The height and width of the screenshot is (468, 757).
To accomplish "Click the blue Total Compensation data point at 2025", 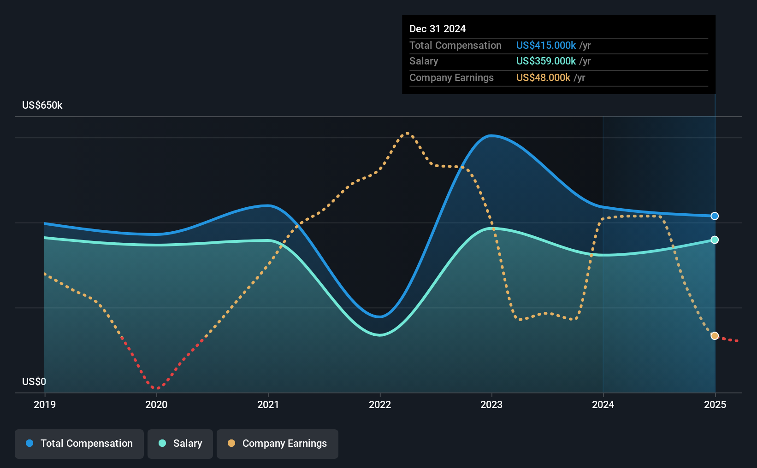I will pyautogui.click(x=715, y=216).
